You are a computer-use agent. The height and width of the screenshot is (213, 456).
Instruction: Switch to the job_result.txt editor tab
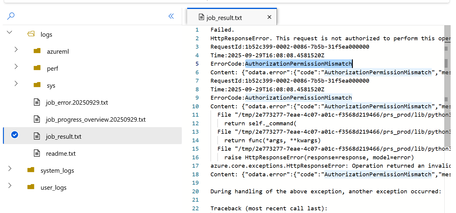(x=232, y=17)
